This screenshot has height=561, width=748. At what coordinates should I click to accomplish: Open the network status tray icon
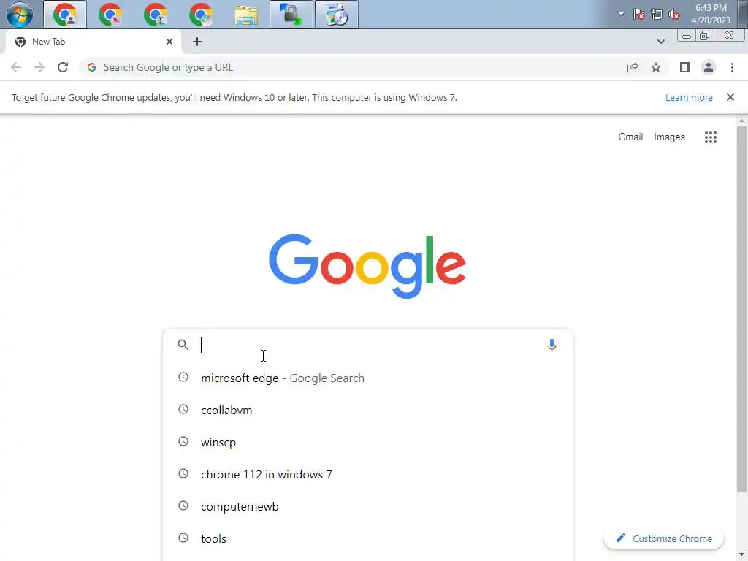point(657,14)
